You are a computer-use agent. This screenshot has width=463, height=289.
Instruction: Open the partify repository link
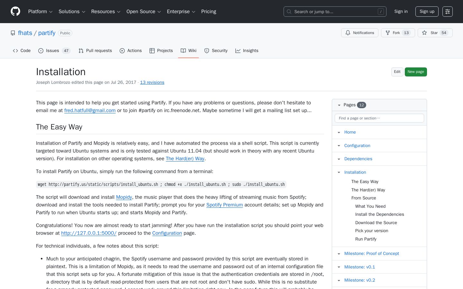pos(47,33)
